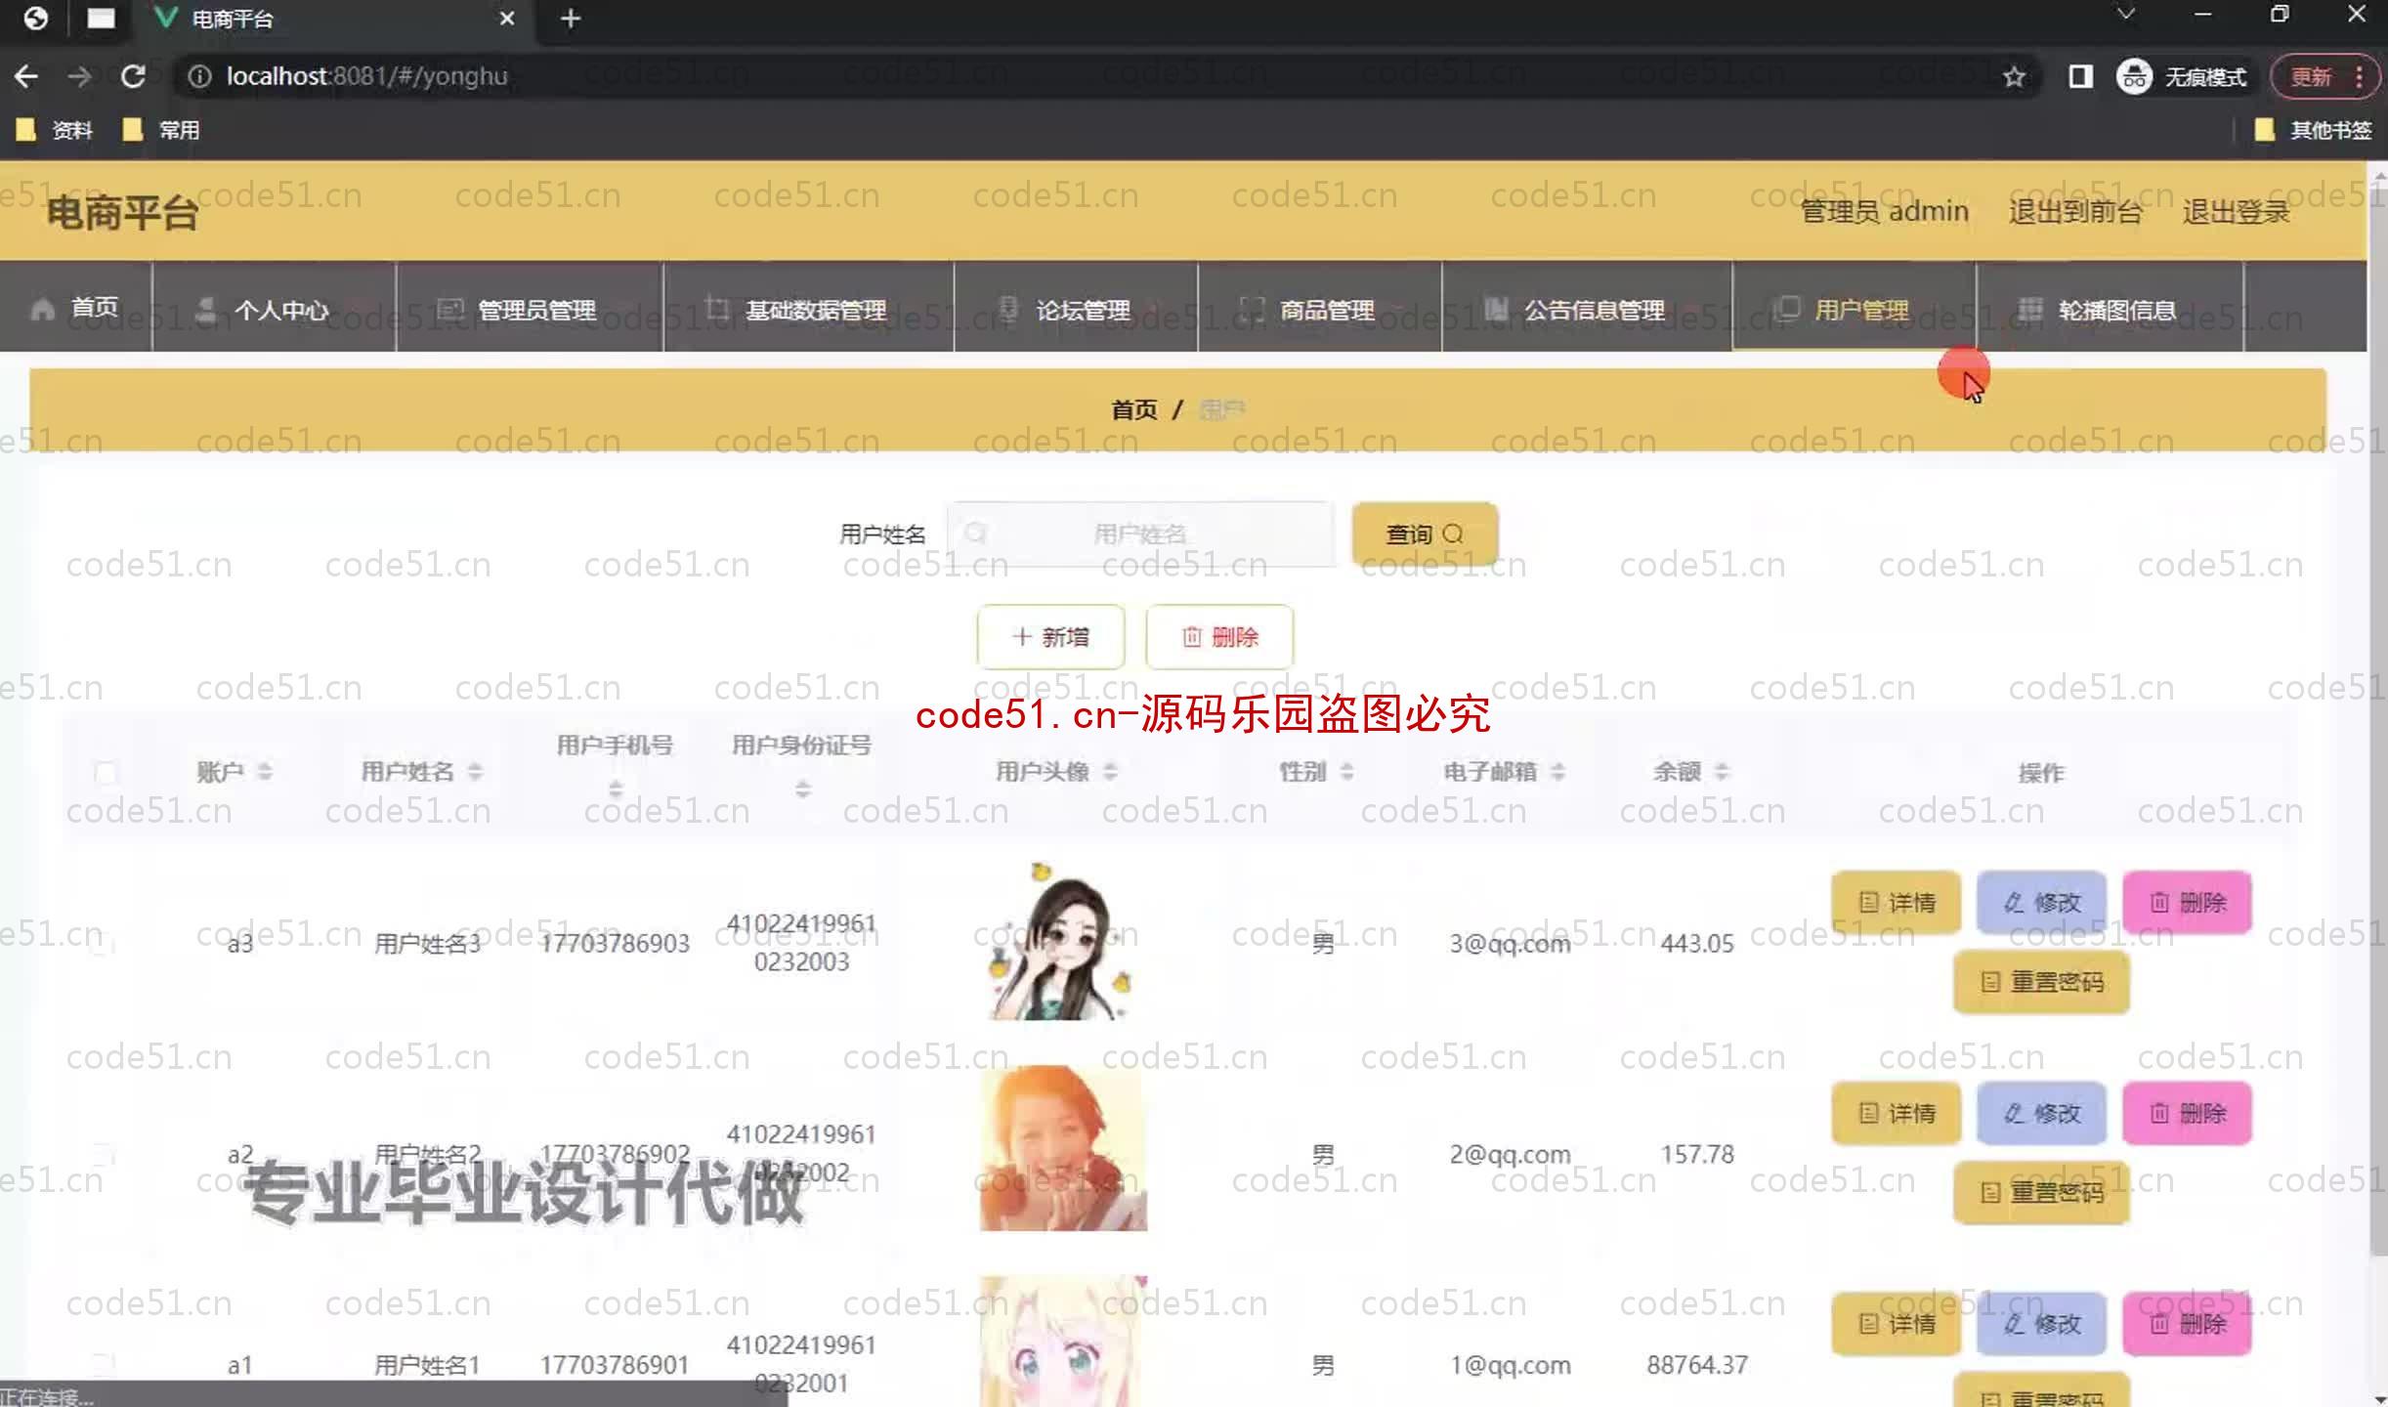Click 修改 for user a1
This screenshot has width=2388, height=1407.
[x=2041, y=1323]
